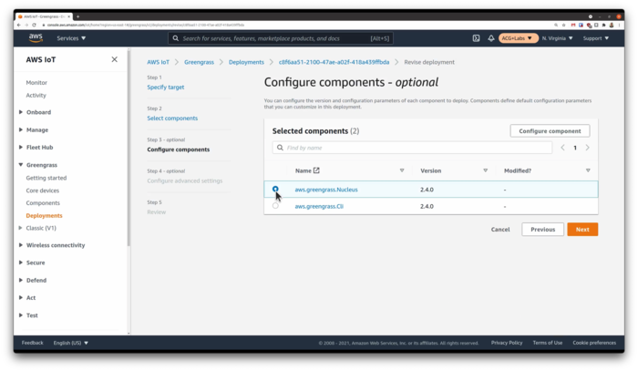Screen dimensions: 638x371
Task: Expand the Fleet Hub sidebar section
Action: (21, 148)
